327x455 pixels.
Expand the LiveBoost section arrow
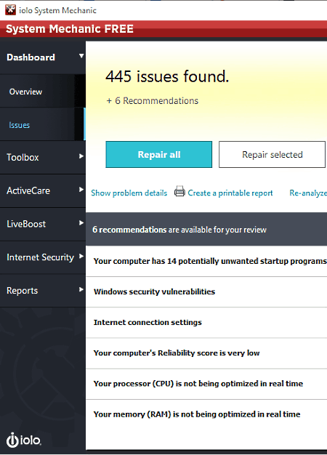tap(81, 223)
